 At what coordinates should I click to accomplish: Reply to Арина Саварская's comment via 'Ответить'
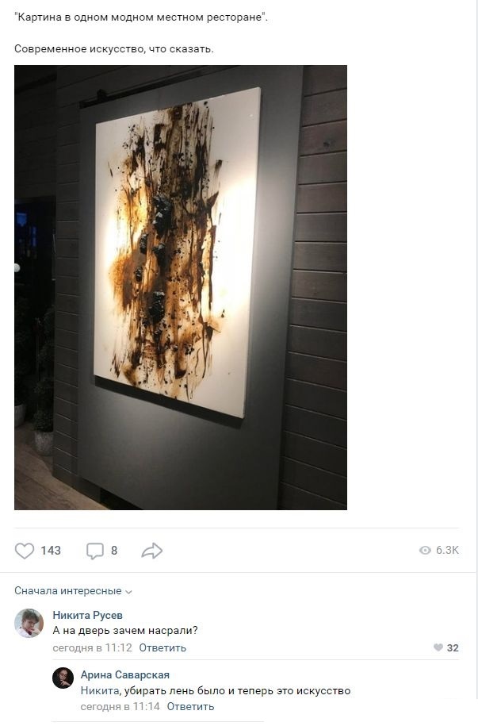pyautogui.click(x=190, y=706)
